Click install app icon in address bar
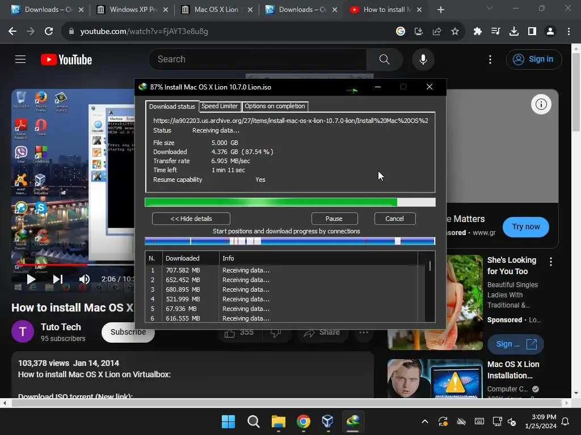 (x=419, y=32)
